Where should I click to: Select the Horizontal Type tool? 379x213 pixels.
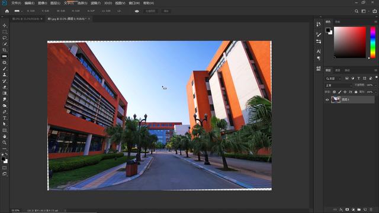(4, 118)
